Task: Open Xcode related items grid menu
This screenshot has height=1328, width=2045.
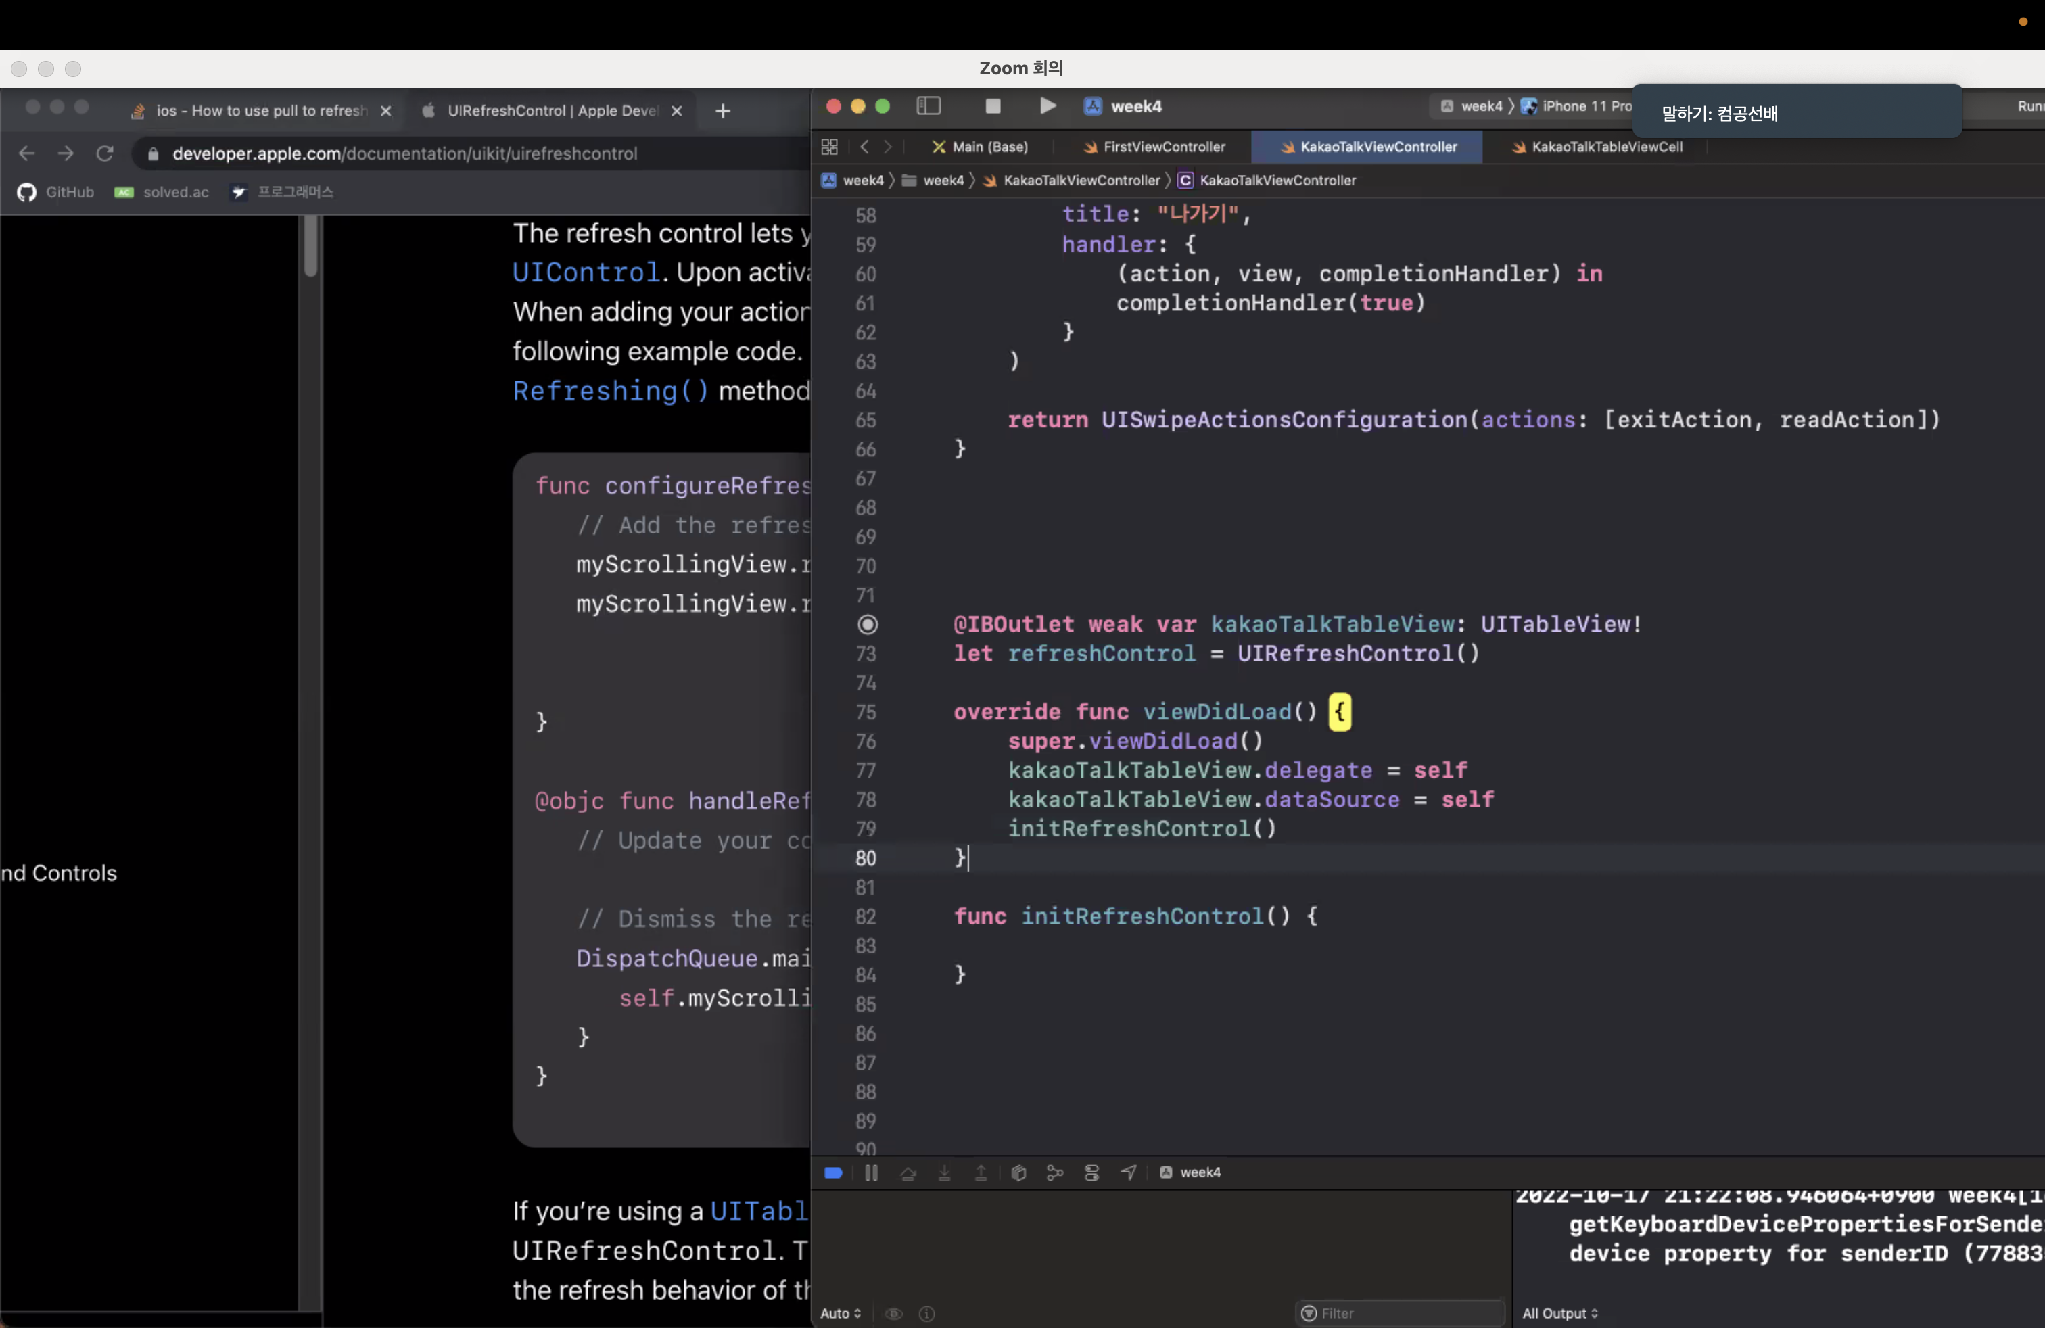Action: tap(829, 147)
